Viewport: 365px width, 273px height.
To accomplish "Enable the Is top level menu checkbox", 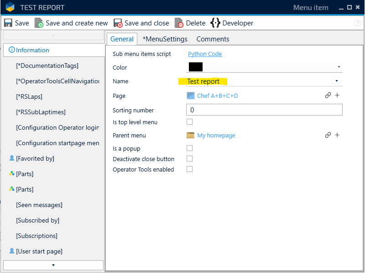I will point(190,122).
